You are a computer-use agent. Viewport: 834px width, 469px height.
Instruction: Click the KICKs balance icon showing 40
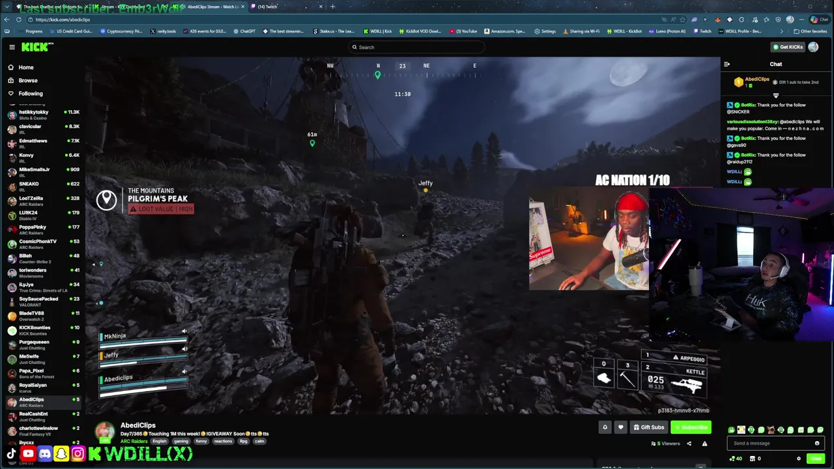pyautogui.click(x=736, y=459)
